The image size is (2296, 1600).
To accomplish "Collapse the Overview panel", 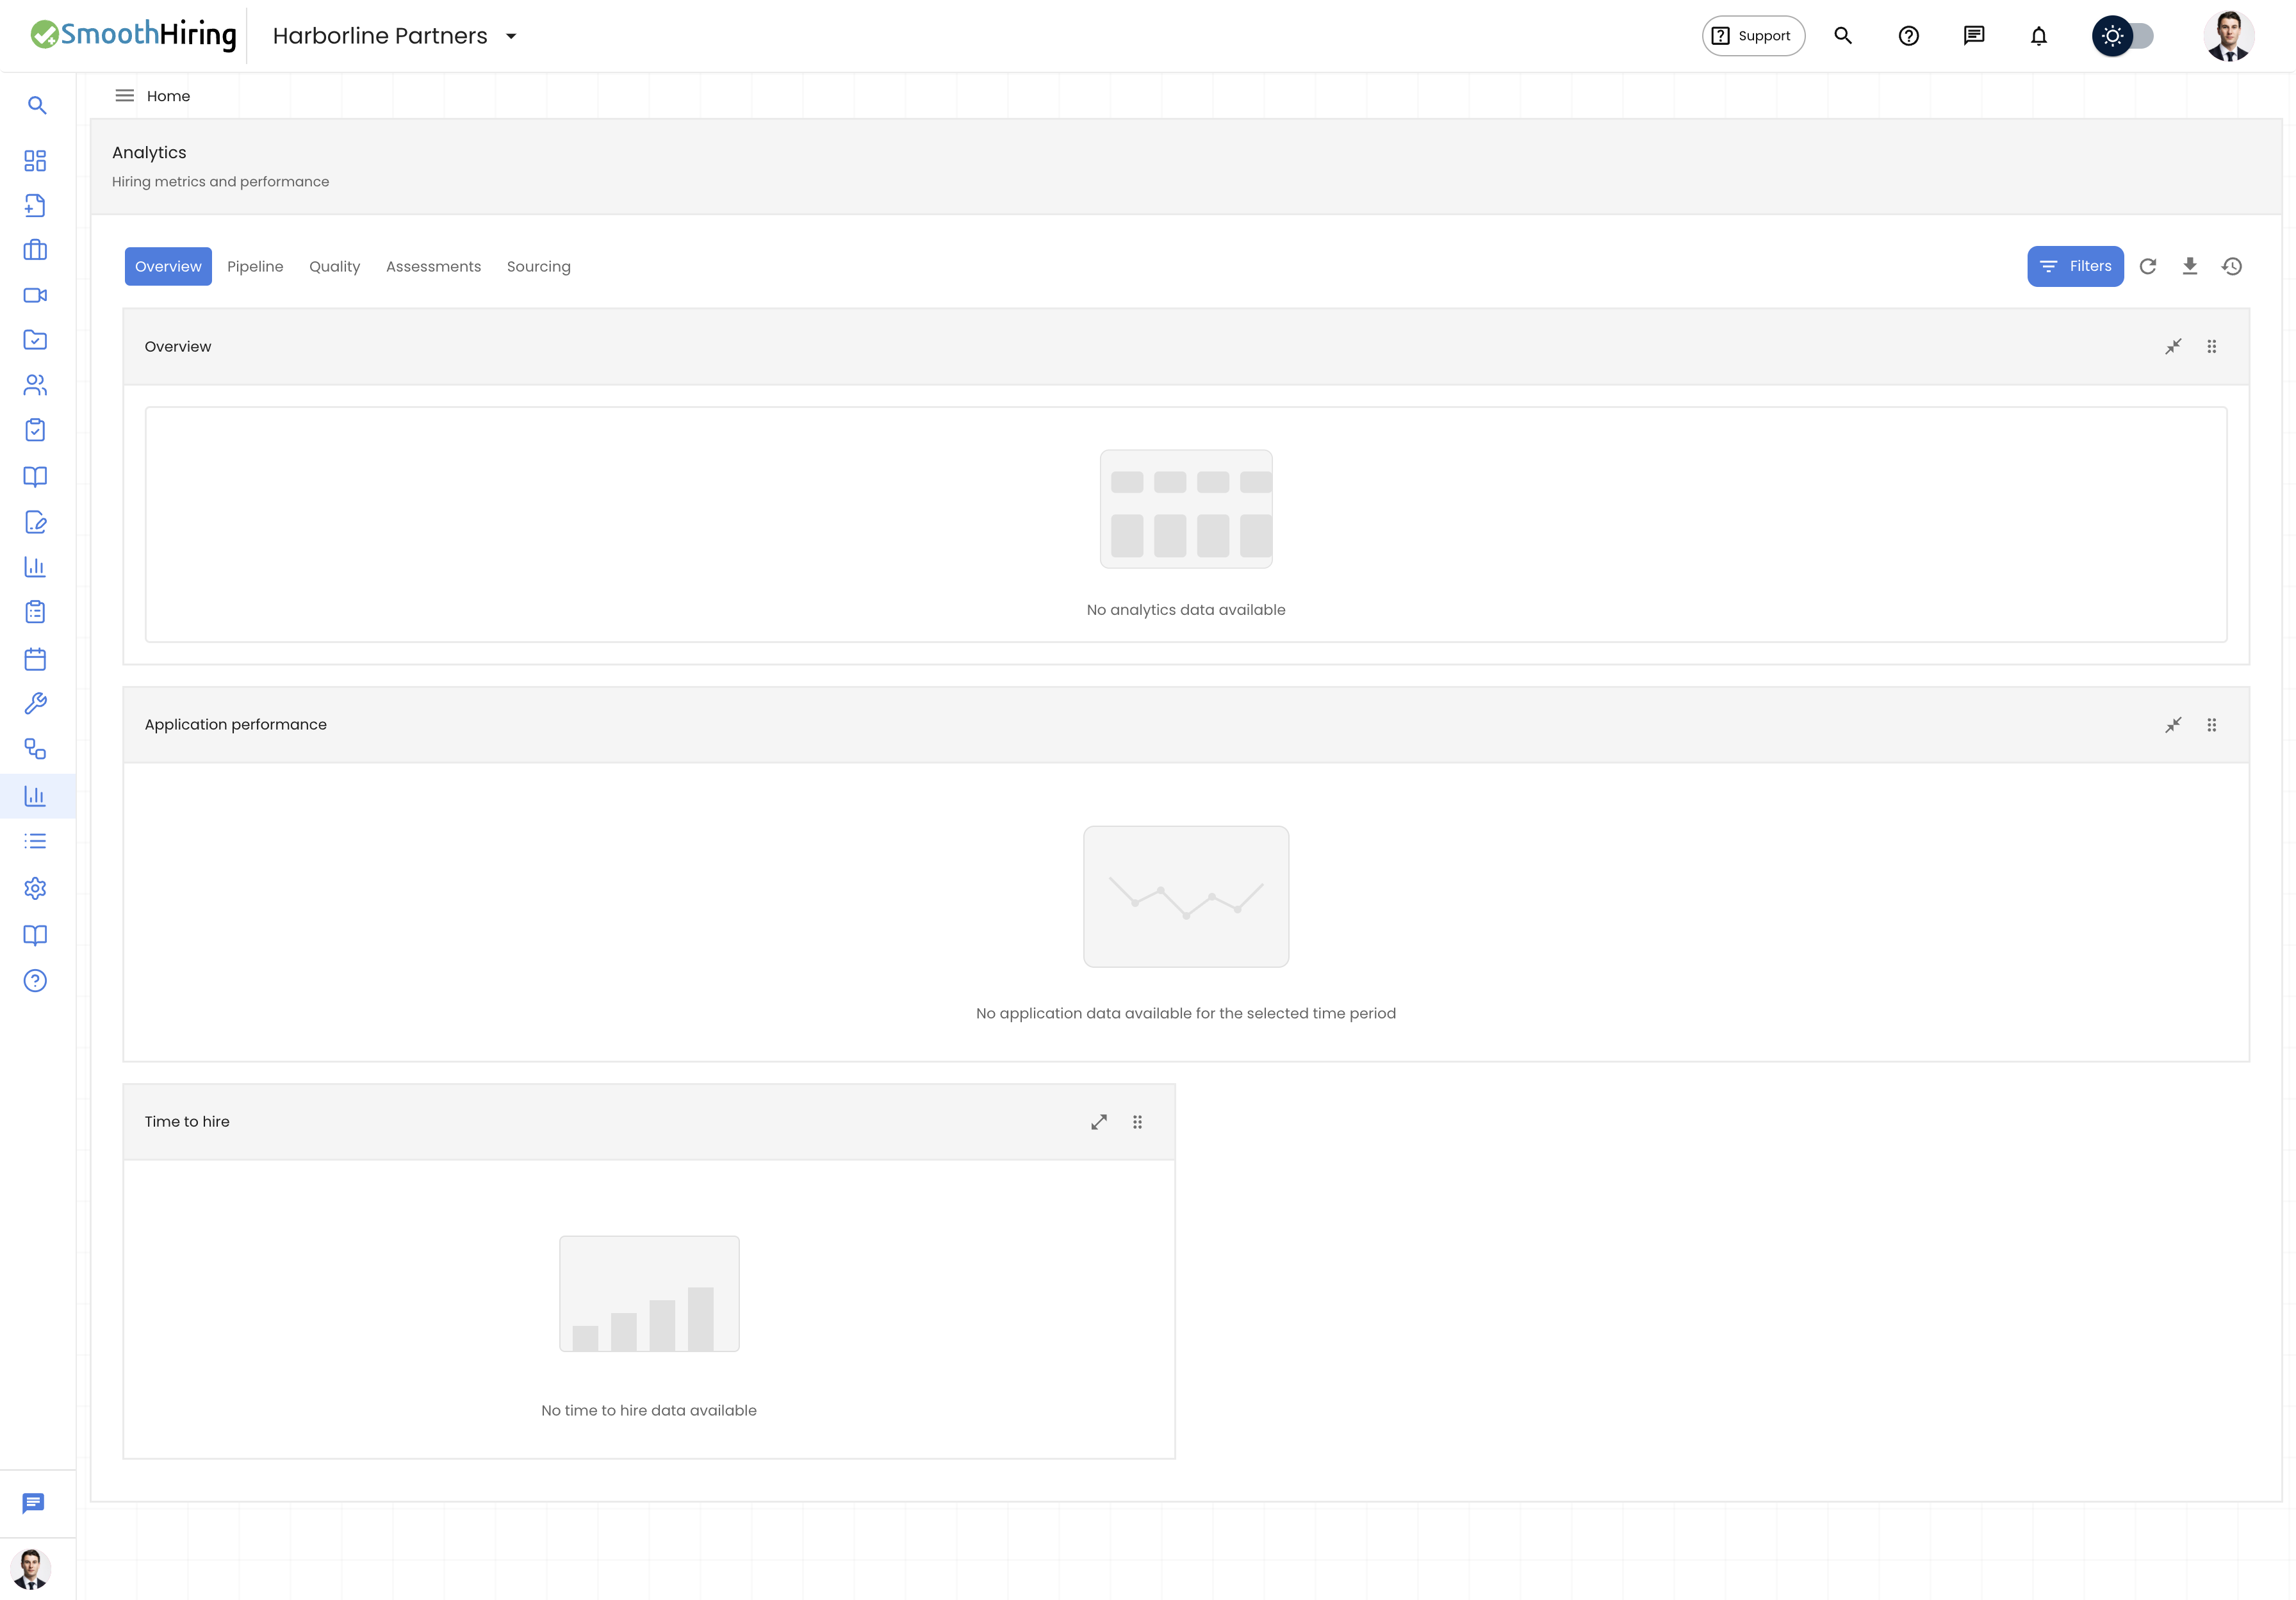I will [x=2174, y=346].
